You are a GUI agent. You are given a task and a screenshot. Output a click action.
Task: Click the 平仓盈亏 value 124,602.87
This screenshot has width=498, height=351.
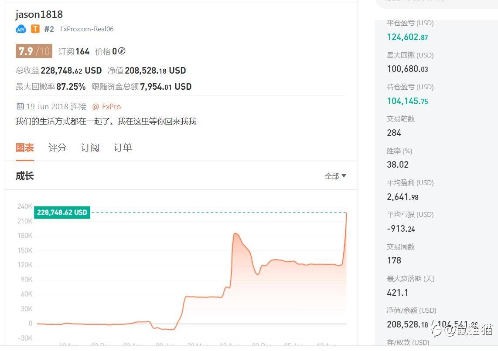(x=407, y=37)
